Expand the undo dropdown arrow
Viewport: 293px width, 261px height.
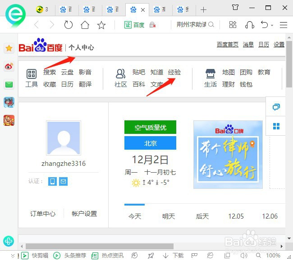pyautogui.click(x=272, y=25)
